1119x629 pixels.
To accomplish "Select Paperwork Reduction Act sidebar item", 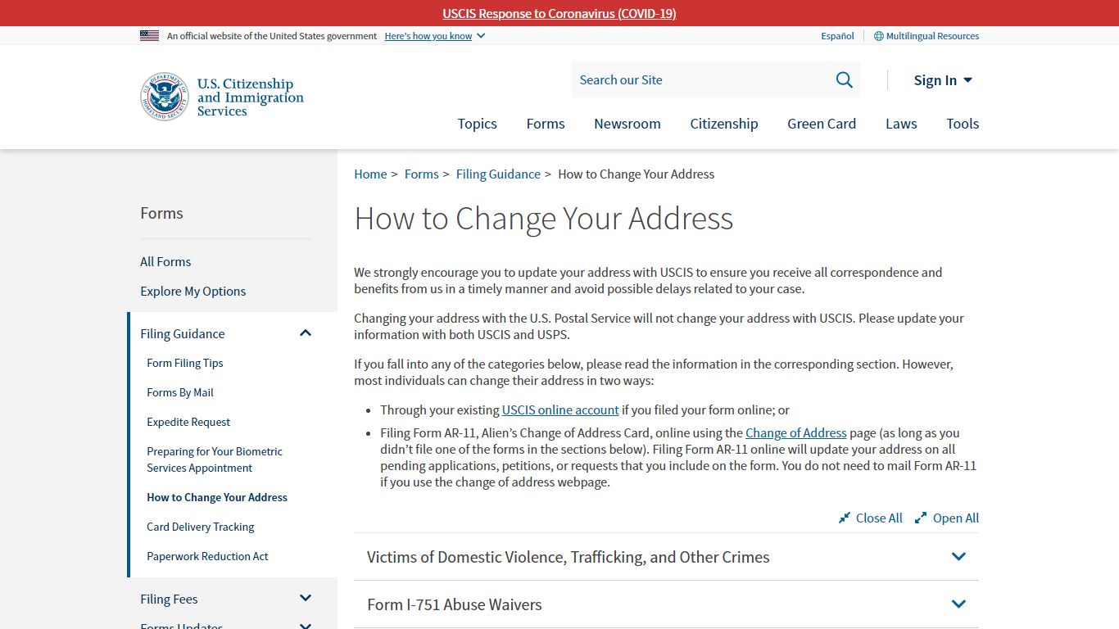I will click(207, 556).
